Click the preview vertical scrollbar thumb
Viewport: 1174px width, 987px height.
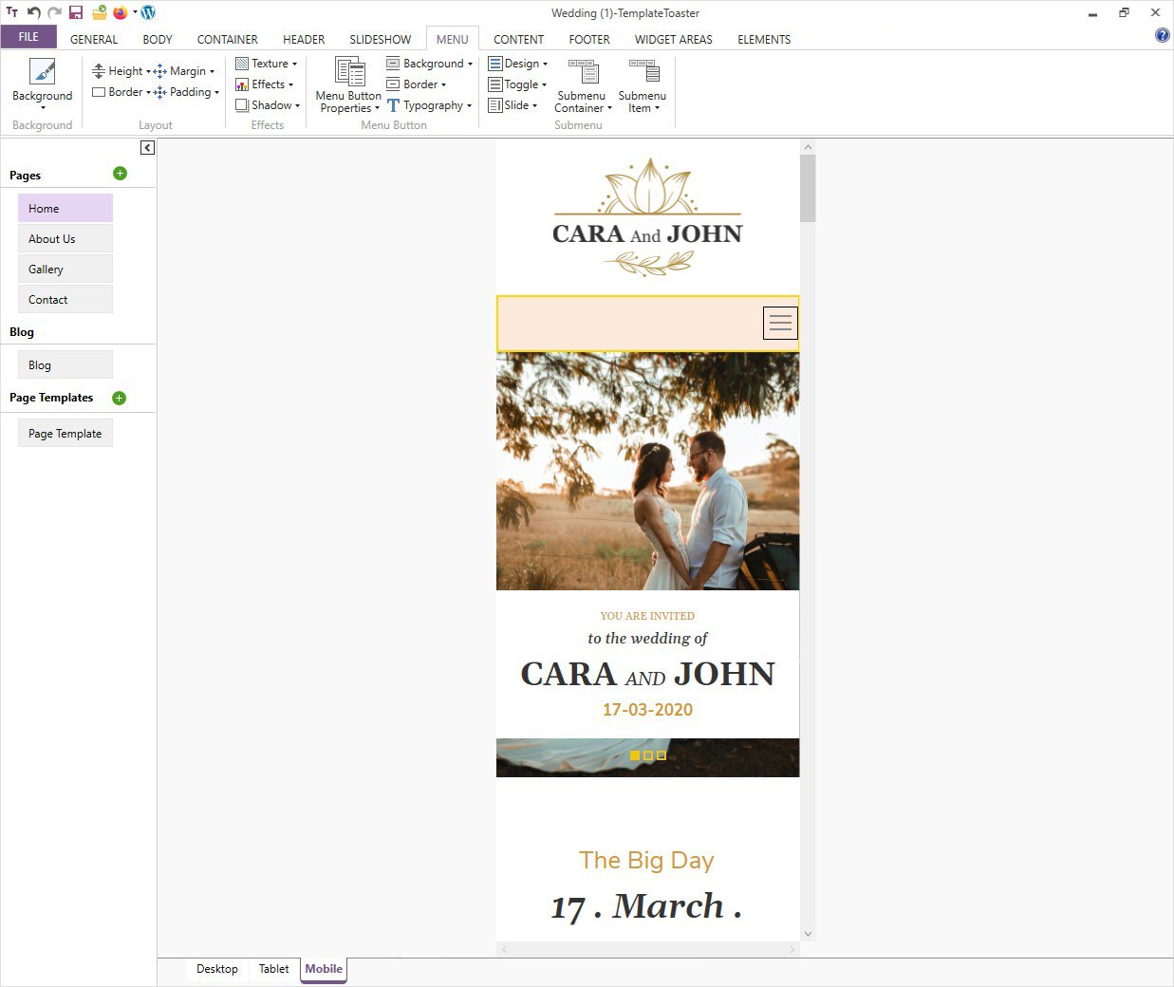(x=808, y=188)
